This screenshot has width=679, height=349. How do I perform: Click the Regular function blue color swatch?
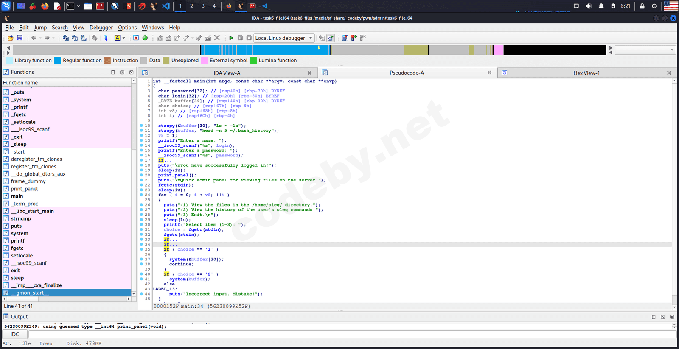click(58, 61)
